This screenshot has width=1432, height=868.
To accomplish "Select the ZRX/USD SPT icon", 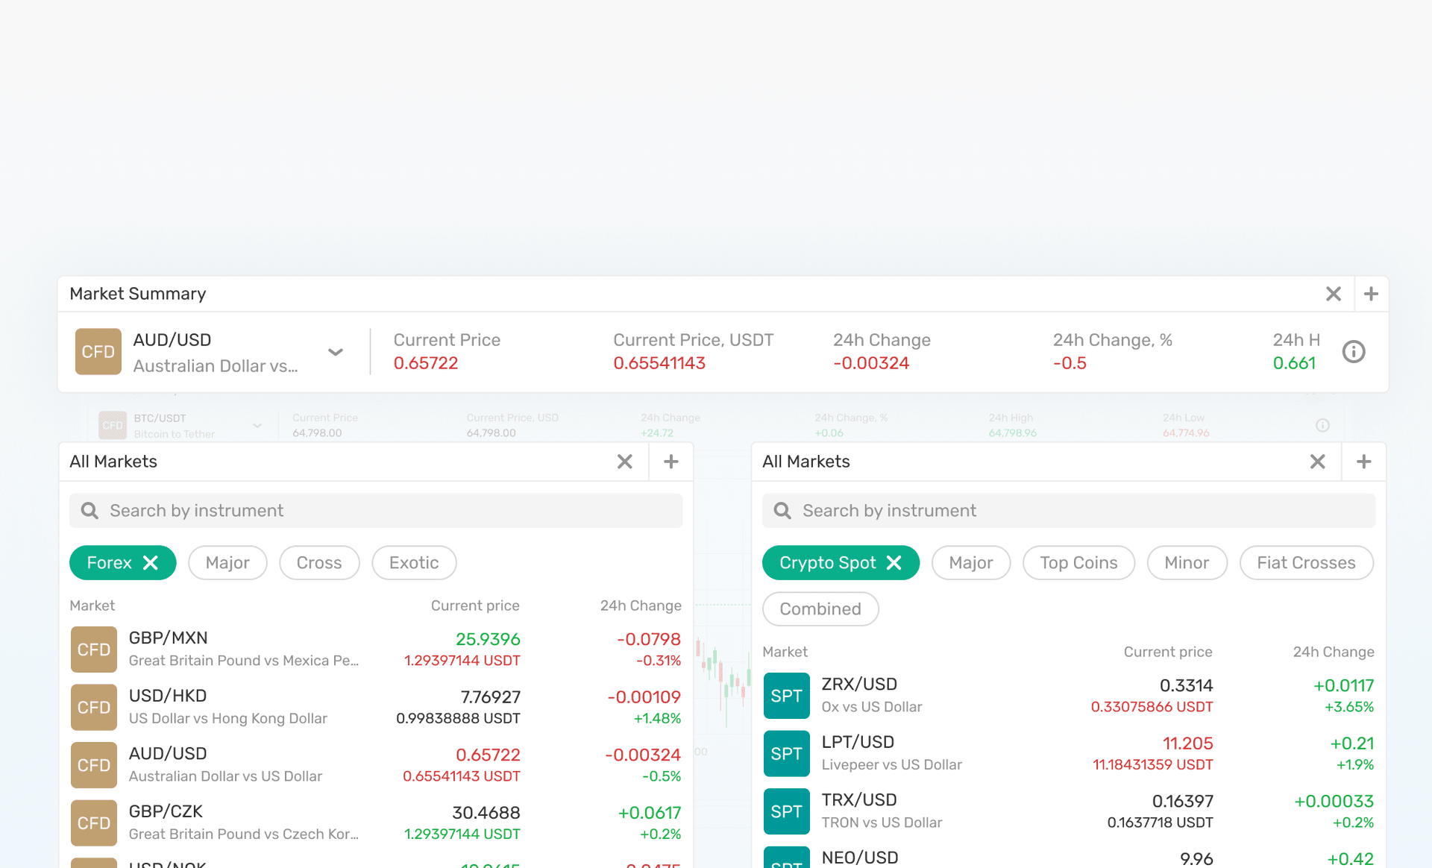I will pyautogui.click(x=787, y=696).
